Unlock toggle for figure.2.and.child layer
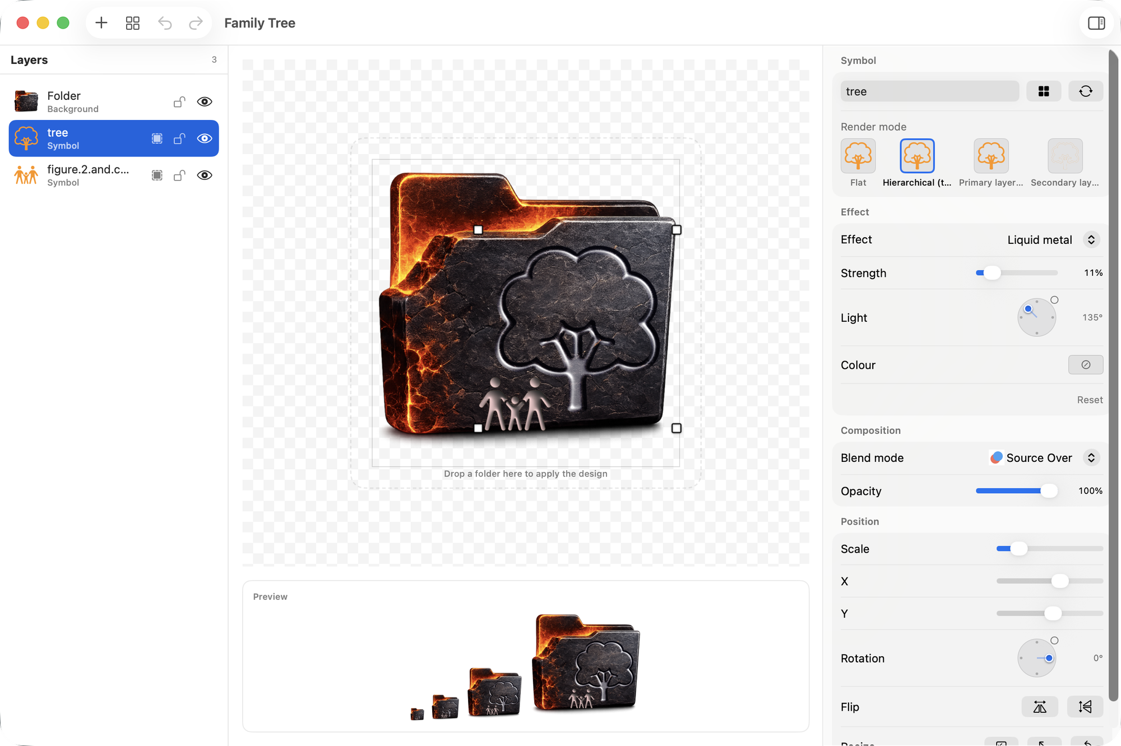The image size is (1121, 746). 179,175
